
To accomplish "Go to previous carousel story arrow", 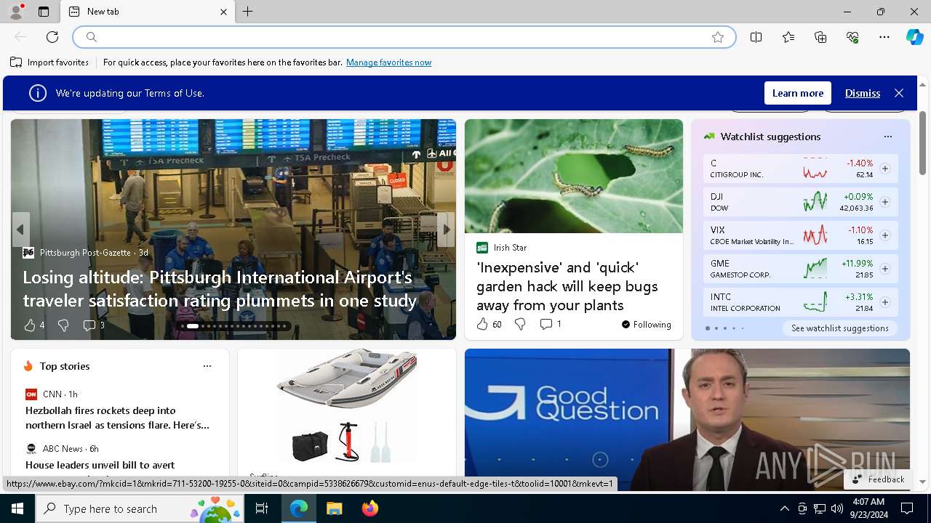I will click(20, 230).
